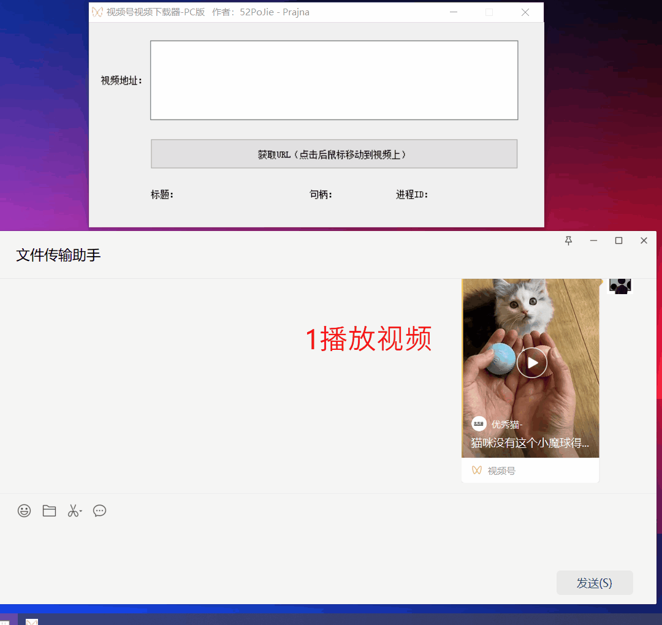Image resolution: width=662 pixels, height=625 pixels.
Task: Click the 视频号 logo under the video card
Action: (x=477, y=470)
